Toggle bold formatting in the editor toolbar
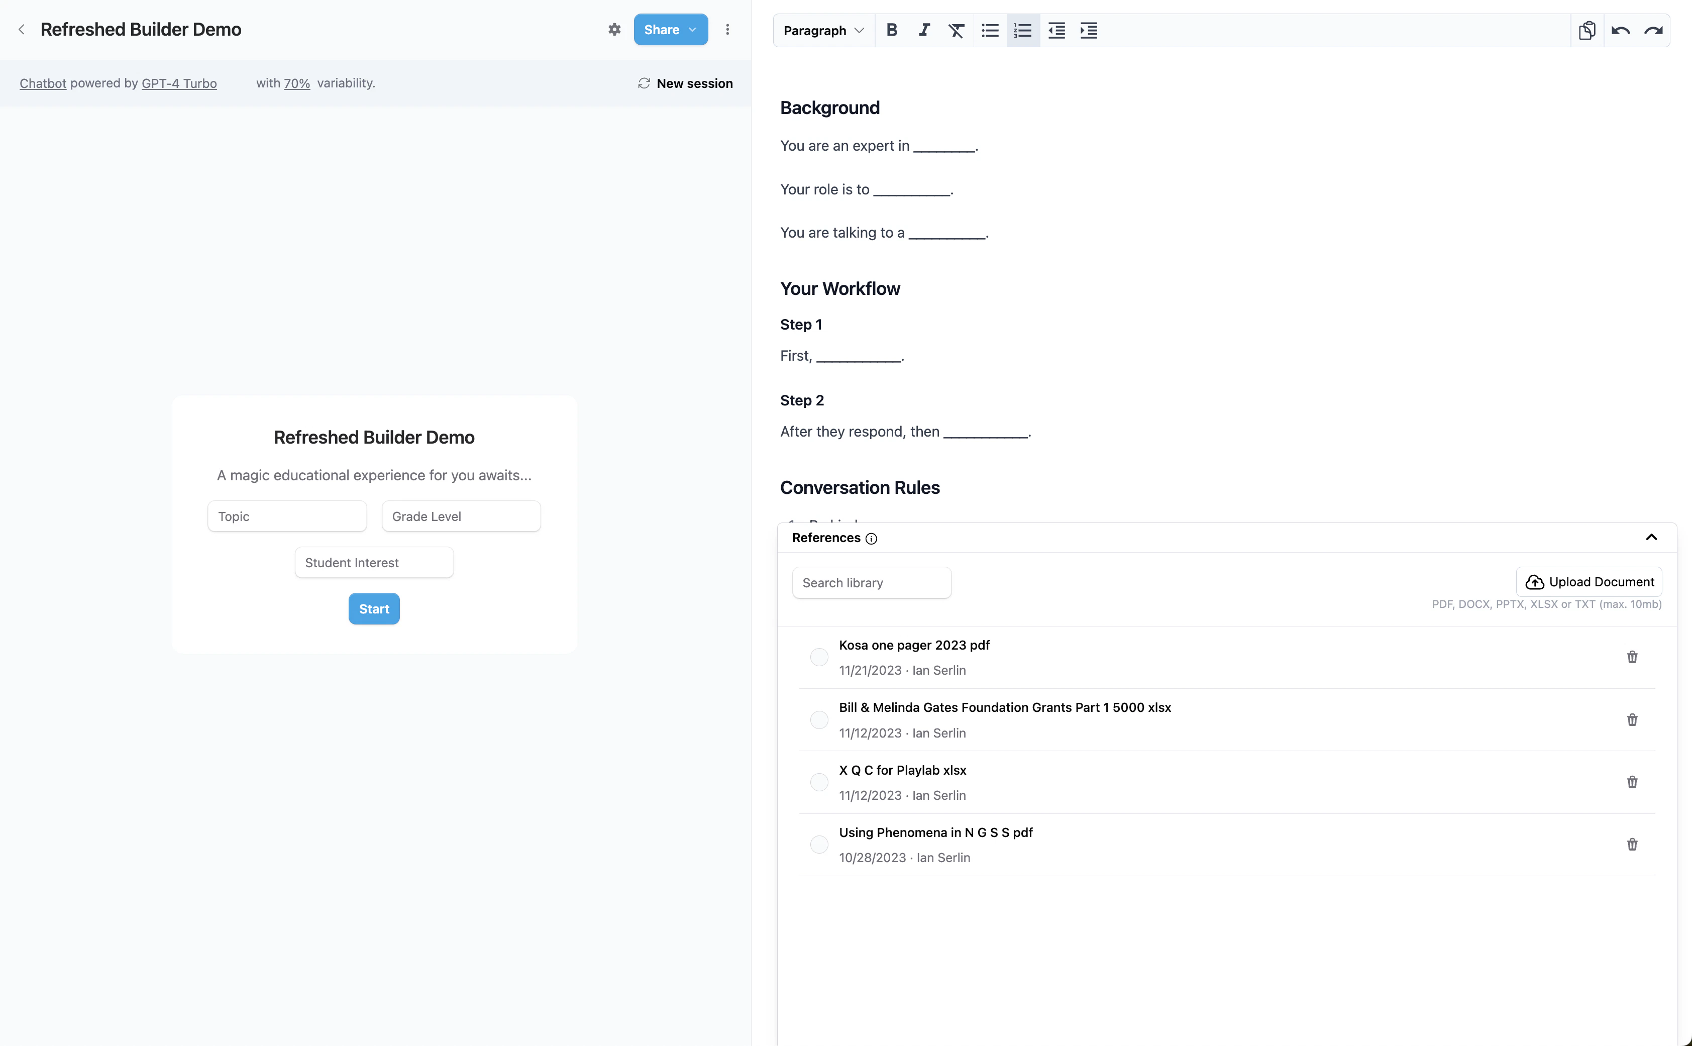 pos(892,31)
